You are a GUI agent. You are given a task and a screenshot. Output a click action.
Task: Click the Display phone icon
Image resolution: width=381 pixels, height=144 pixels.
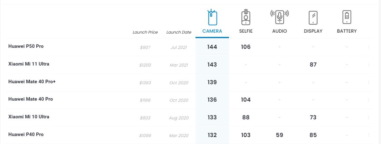[313, 18]
